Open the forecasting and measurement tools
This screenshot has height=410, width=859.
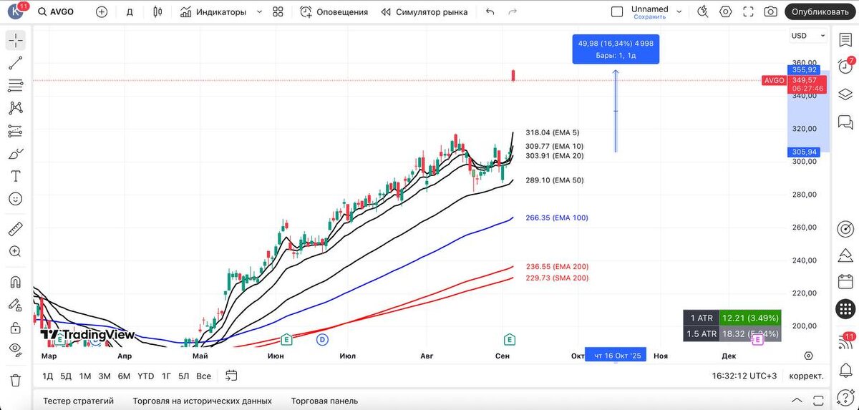click(16, 131)
